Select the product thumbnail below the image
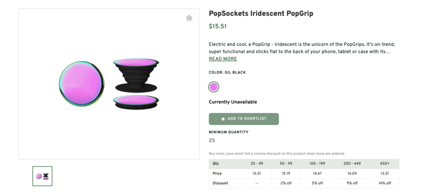428x193 pixels. point(42,176)
